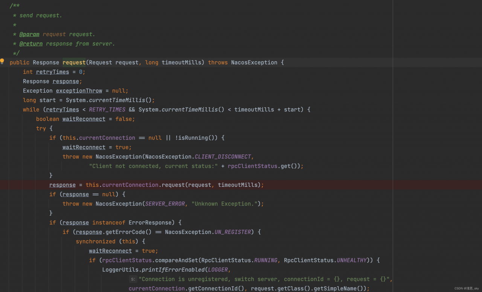
Task: Click the ErrorResponse class name
Action: pyautogui.click(x=150, y=222)
